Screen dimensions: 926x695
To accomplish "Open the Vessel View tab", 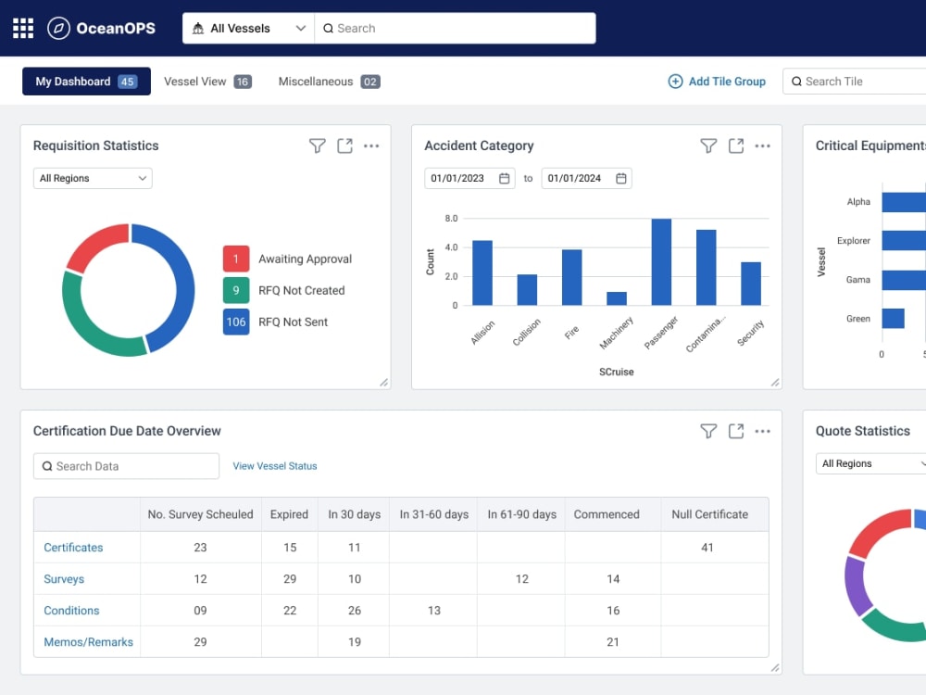I will (x=207, y=82).
